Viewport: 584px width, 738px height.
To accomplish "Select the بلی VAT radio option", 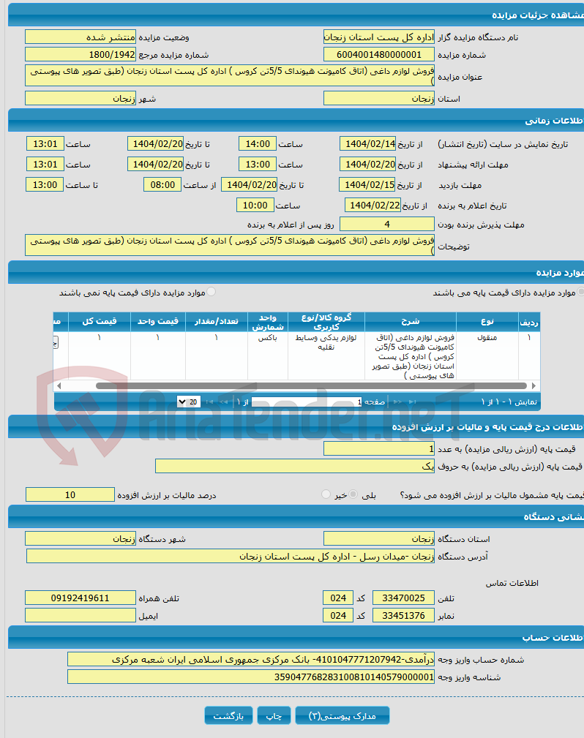I will pos(353,494).
